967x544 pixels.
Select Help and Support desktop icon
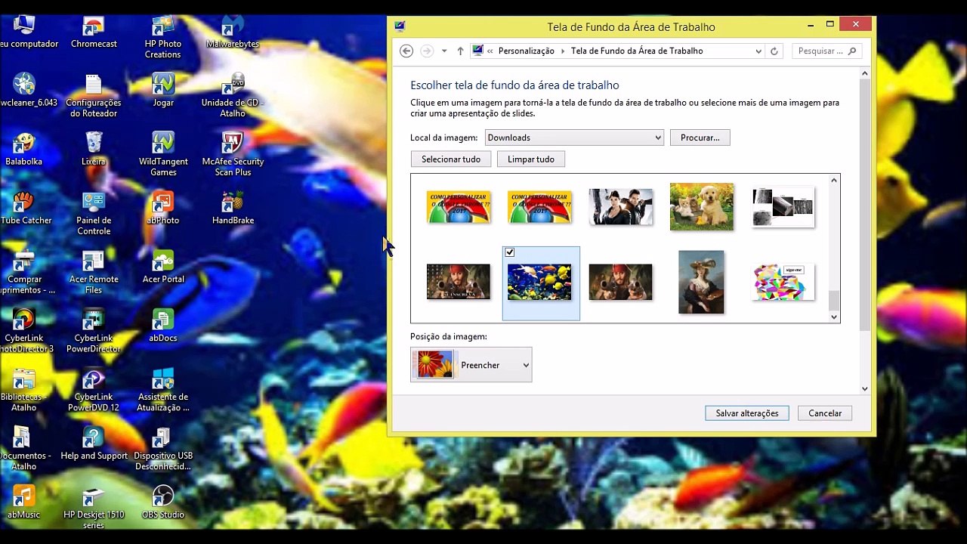pos(94,444)
